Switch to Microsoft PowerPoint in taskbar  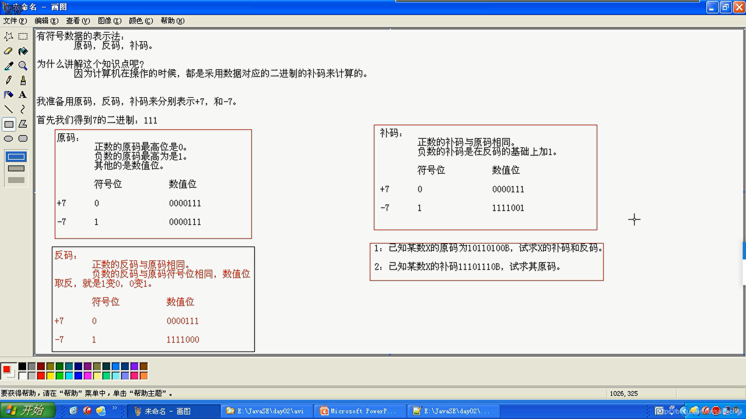(360, 411)
